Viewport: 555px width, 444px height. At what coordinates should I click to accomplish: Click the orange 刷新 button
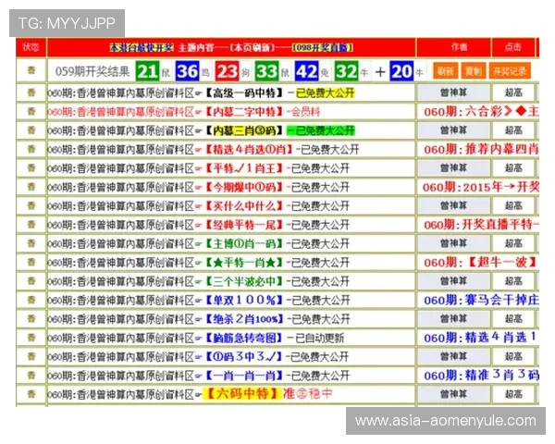click(x=445, y=71)
